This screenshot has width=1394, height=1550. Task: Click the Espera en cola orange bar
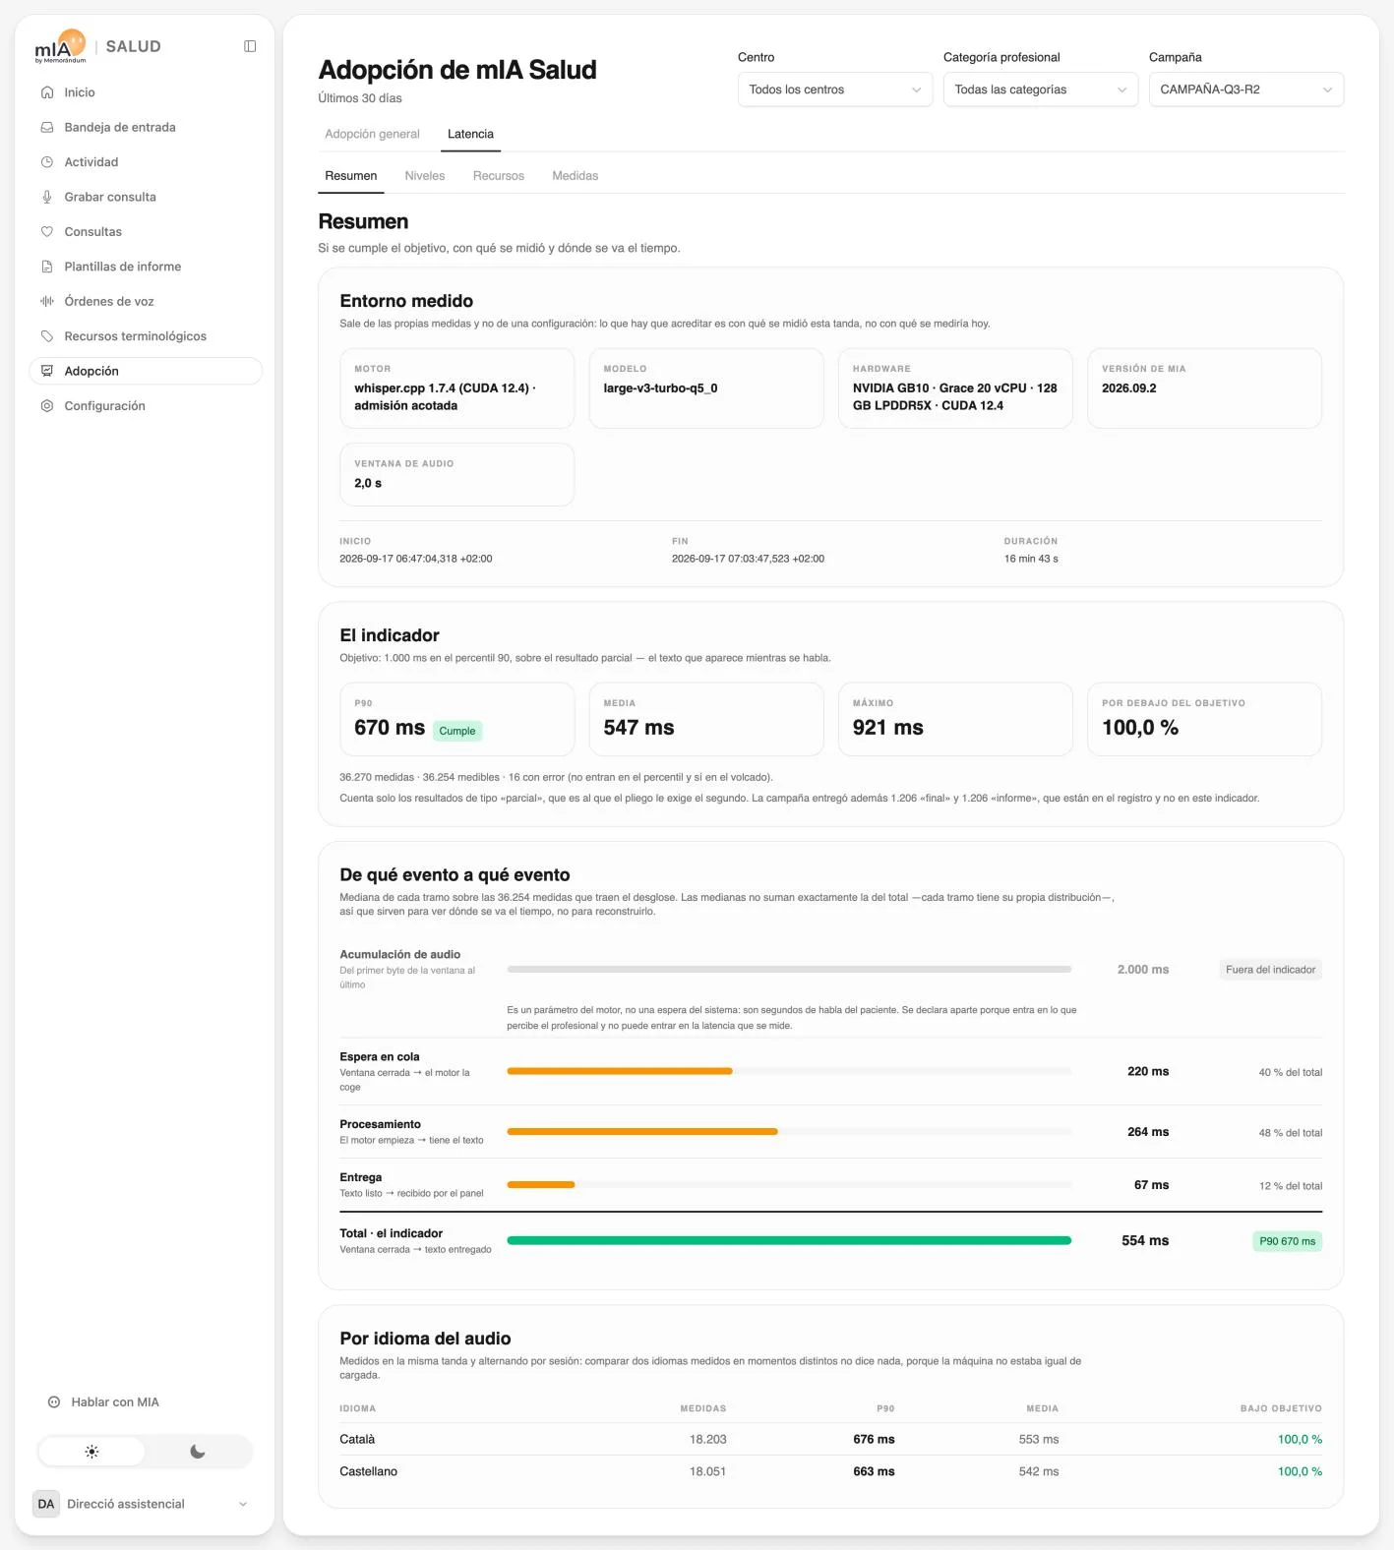(x=620, y=1071)
